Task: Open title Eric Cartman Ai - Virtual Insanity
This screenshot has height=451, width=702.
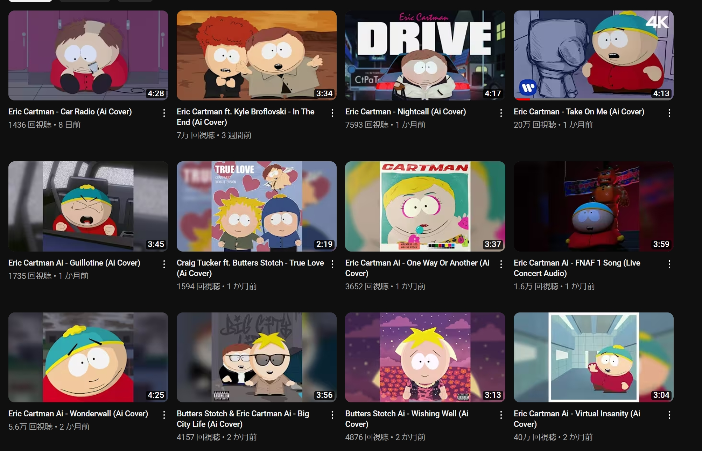Action: pos(577,419)
